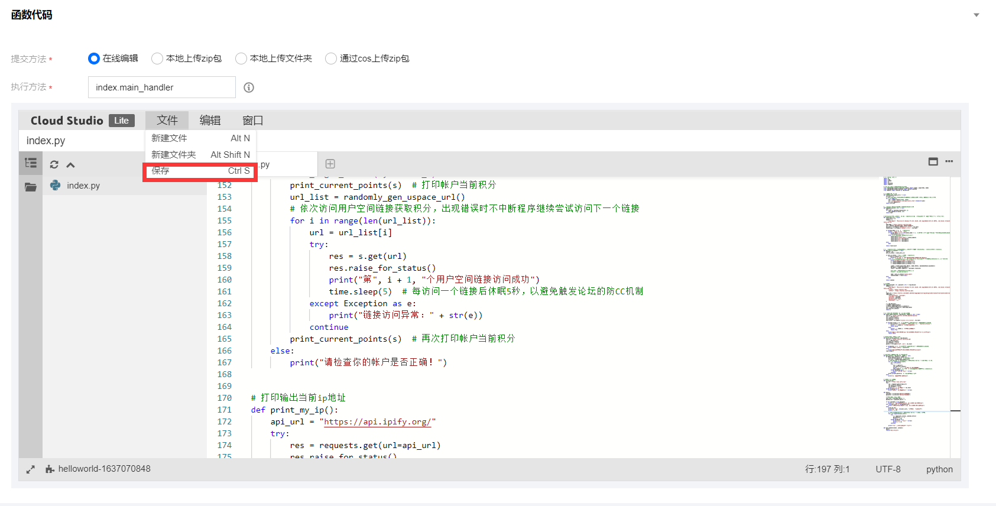Image resolution: width=996 pixels, height=506 pixels.
Task: Select the 在线编辑 radio option
Action: tap(94, 59)
